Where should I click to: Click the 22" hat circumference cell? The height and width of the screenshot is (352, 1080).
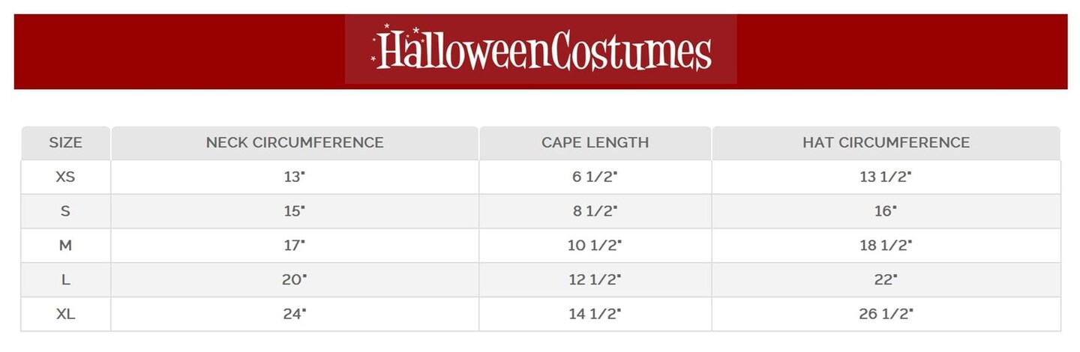886,280
